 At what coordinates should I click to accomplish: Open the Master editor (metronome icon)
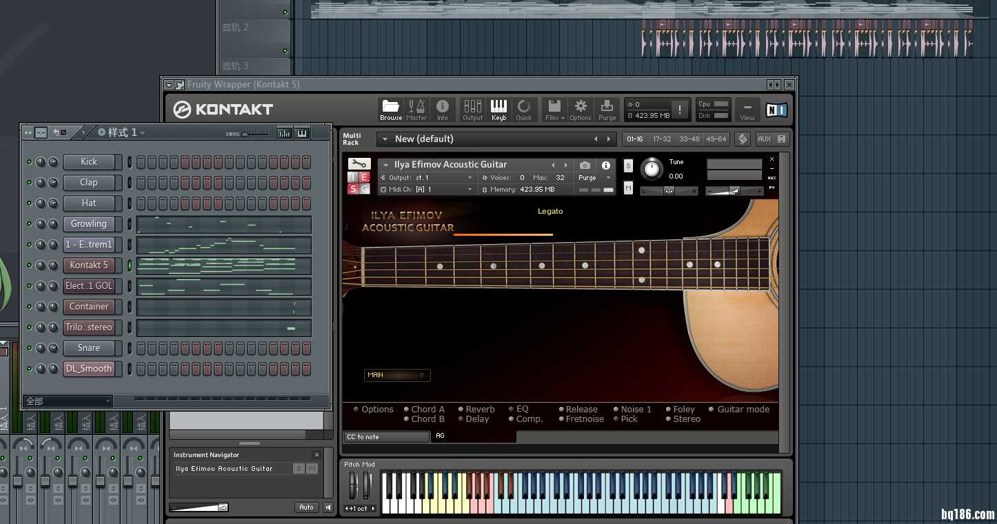coord(416,110)
